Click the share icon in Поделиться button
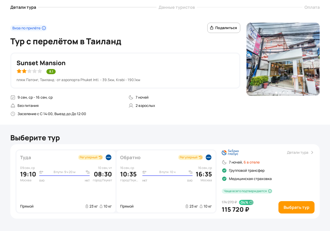 (x=212, y=28)
